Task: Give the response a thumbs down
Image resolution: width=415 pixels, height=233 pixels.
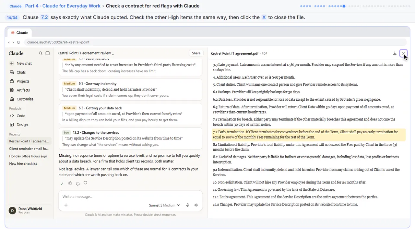Action: 78,183
